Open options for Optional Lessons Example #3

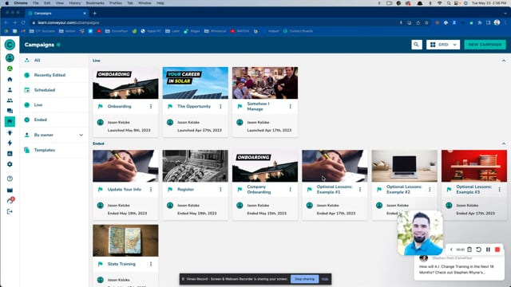tap(500, 190)
